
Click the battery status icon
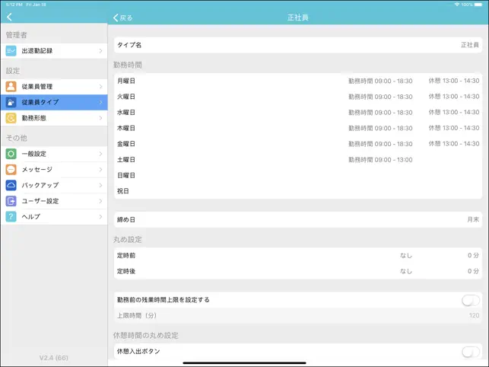coord(478,5)
